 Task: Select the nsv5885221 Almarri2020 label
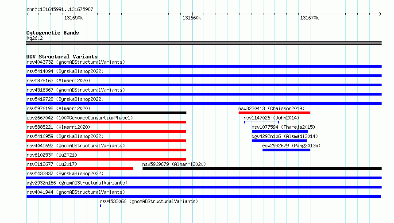[x=58, y=127]
